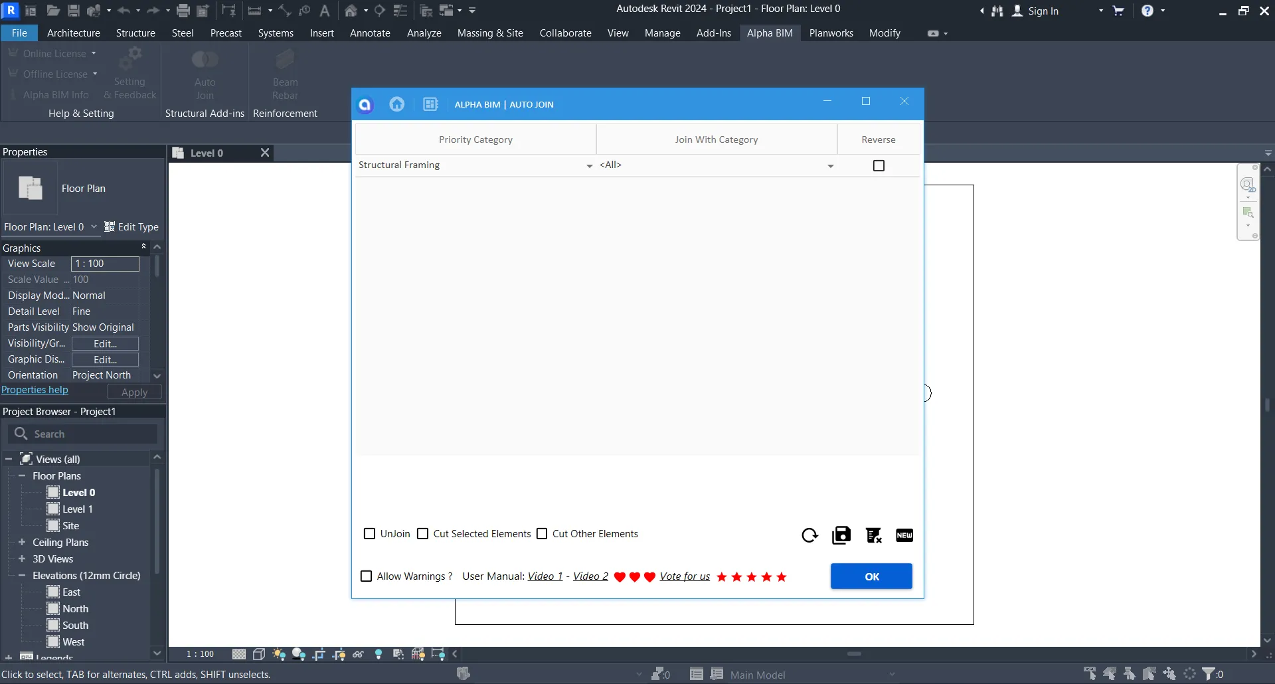Click Visibility/Graphics Edit button
This screenshot has height=684, width=1275.
pos(105,343)
